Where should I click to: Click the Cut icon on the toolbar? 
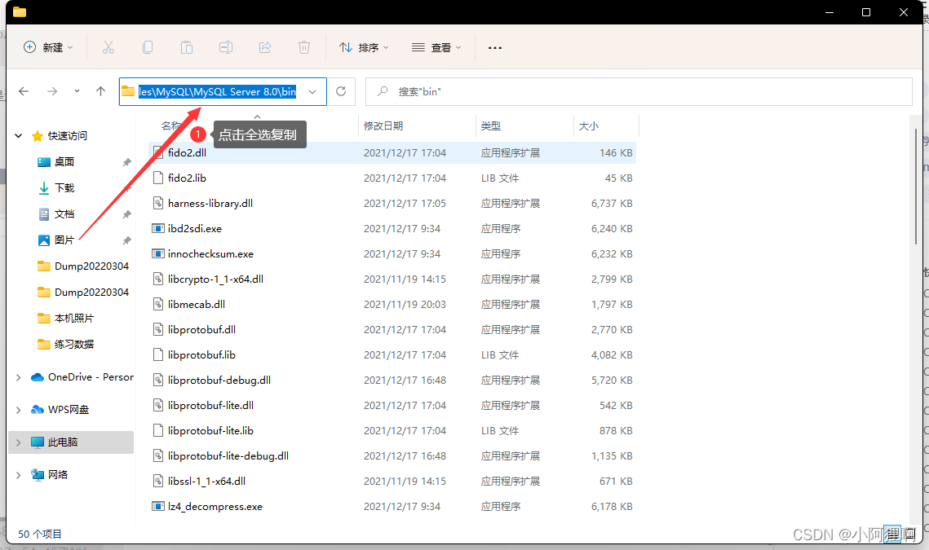click(x=108, y=47)
